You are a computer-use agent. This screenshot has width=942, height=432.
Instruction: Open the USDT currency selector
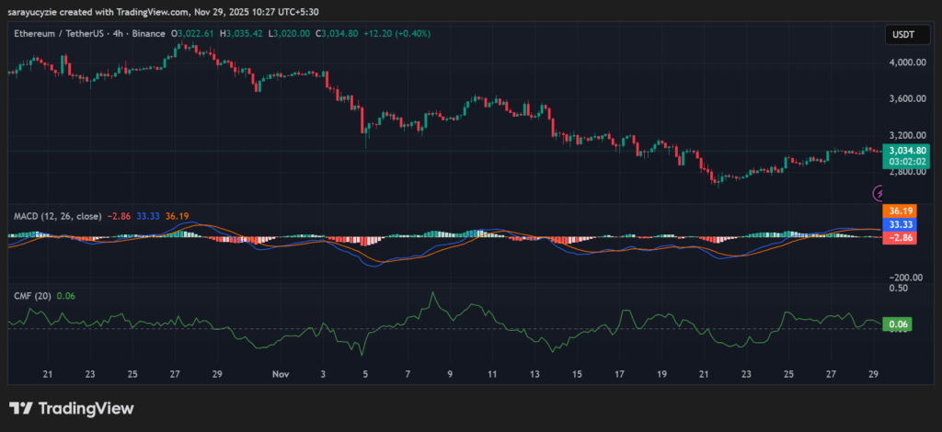(901, 35)
